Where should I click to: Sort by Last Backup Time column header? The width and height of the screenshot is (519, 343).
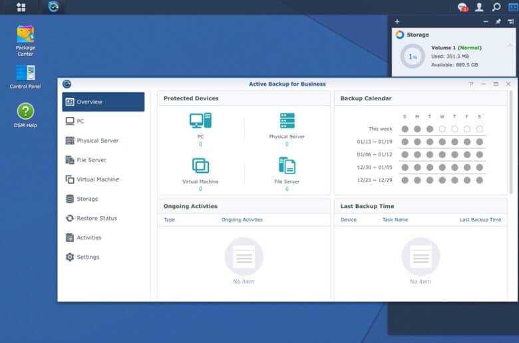tap(480, 219)
